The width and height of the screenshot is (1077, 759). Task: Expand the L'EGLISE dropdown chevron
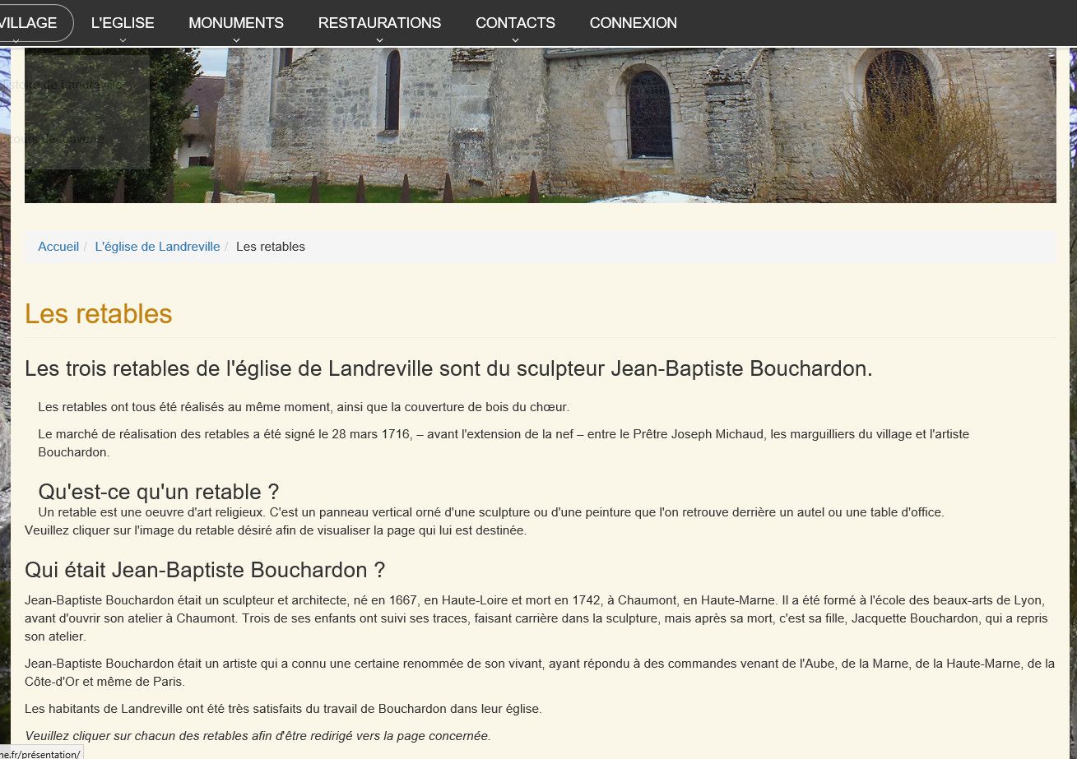tap(122, 37)
